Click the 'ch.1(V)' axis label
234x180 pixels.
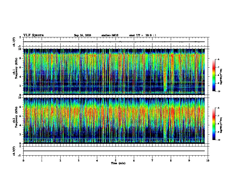(14, 42)
